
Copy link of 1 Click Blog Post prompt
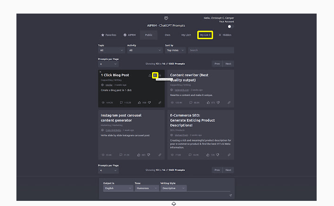(x=160, y=103)
